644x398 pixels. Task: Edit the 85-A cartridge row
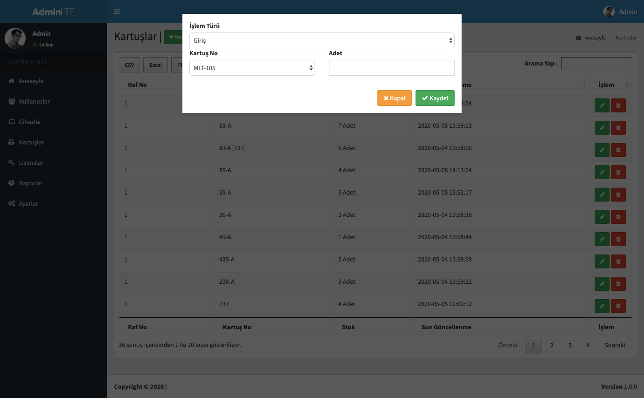[x=602, y=172]
